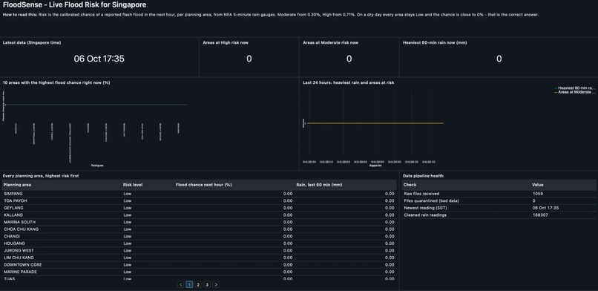Image resolution: width=598 pixels, height=291 pixels.
Task: Click the large 06 Oct 17:35 latest data figure
Action: [x=99, y=59]
